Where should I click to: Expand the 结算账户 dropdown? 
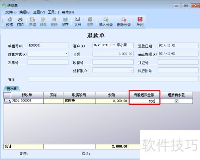tap(132, 70)
